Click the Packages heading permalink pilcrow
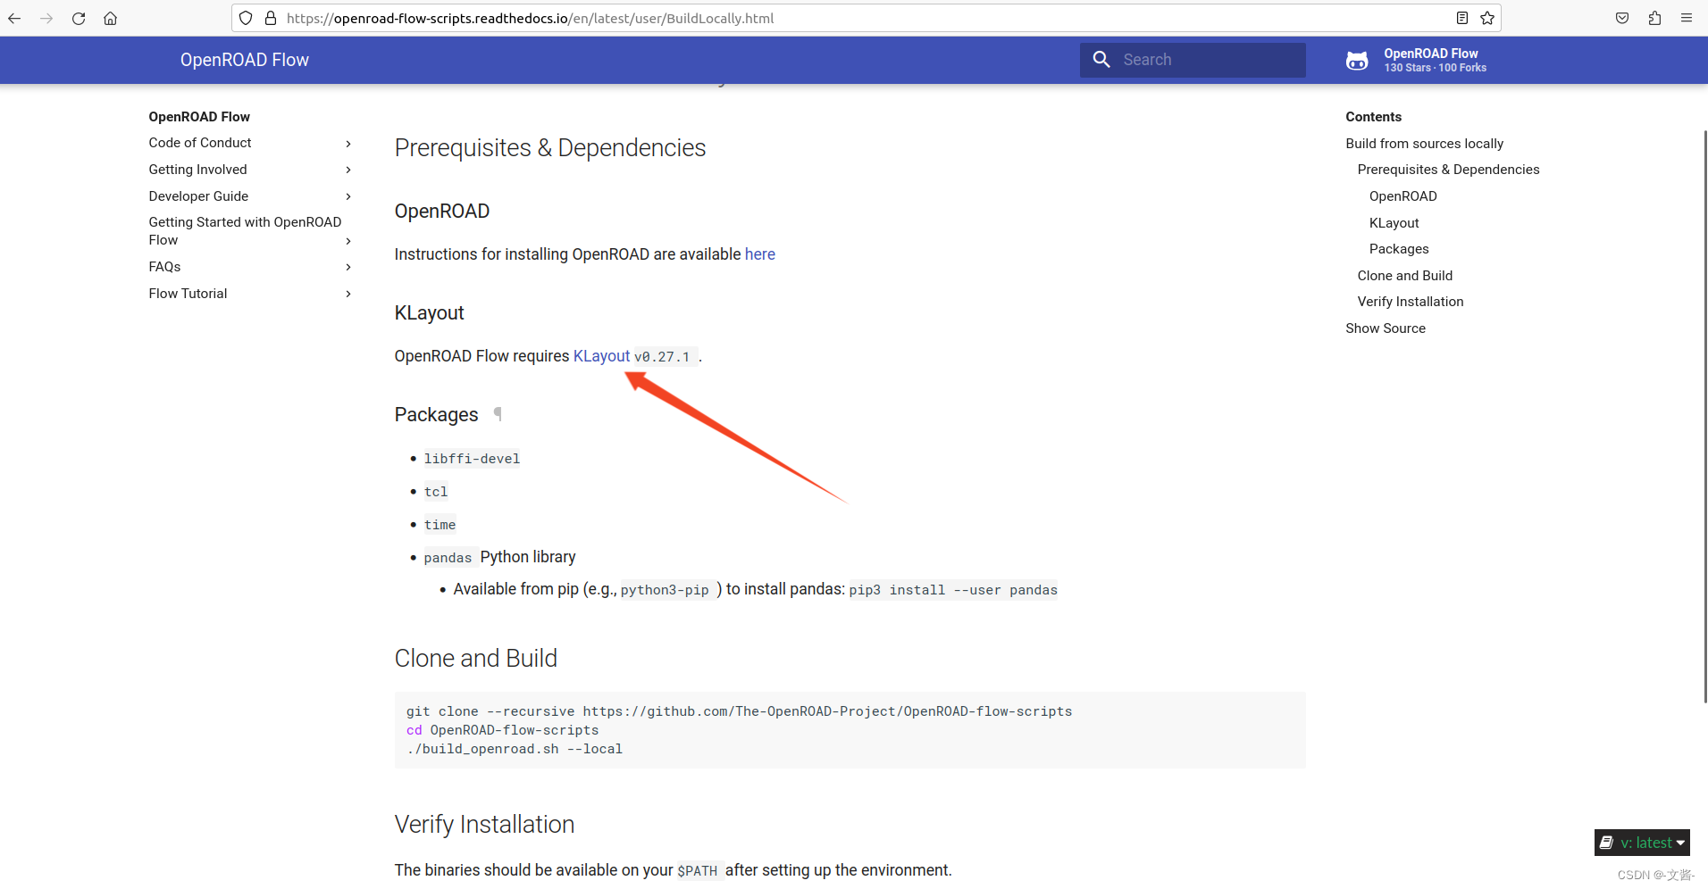This screenshot has width=1708, height=889. pos(498,414)
